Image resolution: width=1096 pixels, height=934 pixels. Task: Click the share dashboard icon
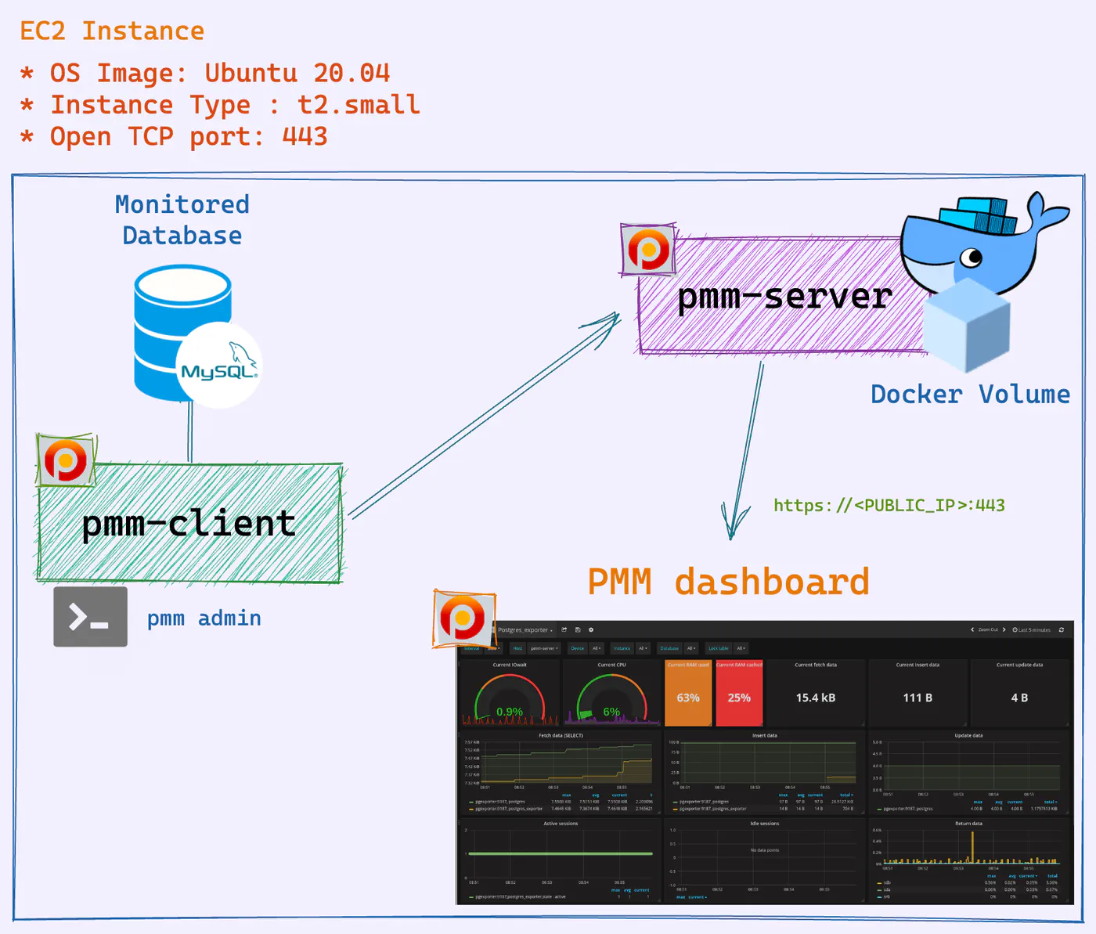pos(564,629)
